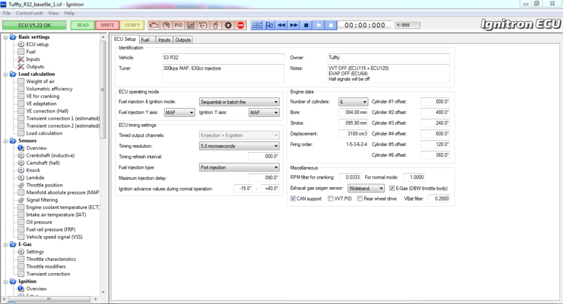Image resolution: width=563 pixels, height=304 pixels.
Task: Click the tree panel horizontal scrollbar
Action: point(50,299)
